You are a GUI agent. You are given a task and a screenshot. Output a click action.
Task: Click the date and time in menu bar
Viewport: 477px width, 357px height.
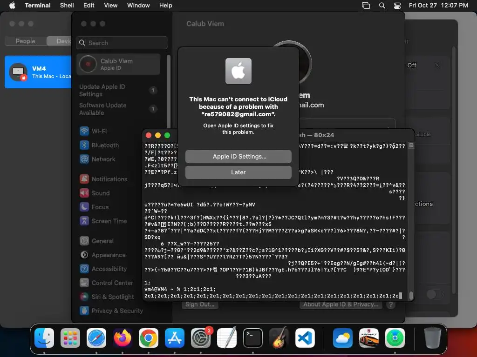[438, 5]
